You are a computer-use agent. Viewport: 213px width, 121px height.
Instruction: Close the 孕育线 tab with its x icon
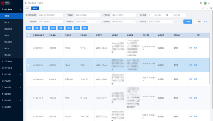tap(38, 8)
